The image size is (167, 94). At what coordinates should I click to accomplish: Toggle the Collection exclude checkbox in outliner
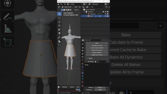pos(103,12)
